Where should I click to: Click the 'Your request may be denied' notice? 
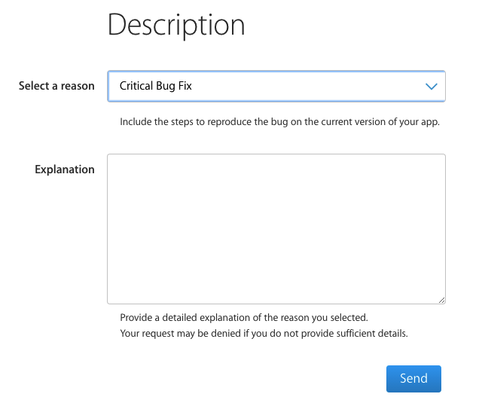[264, 334]
